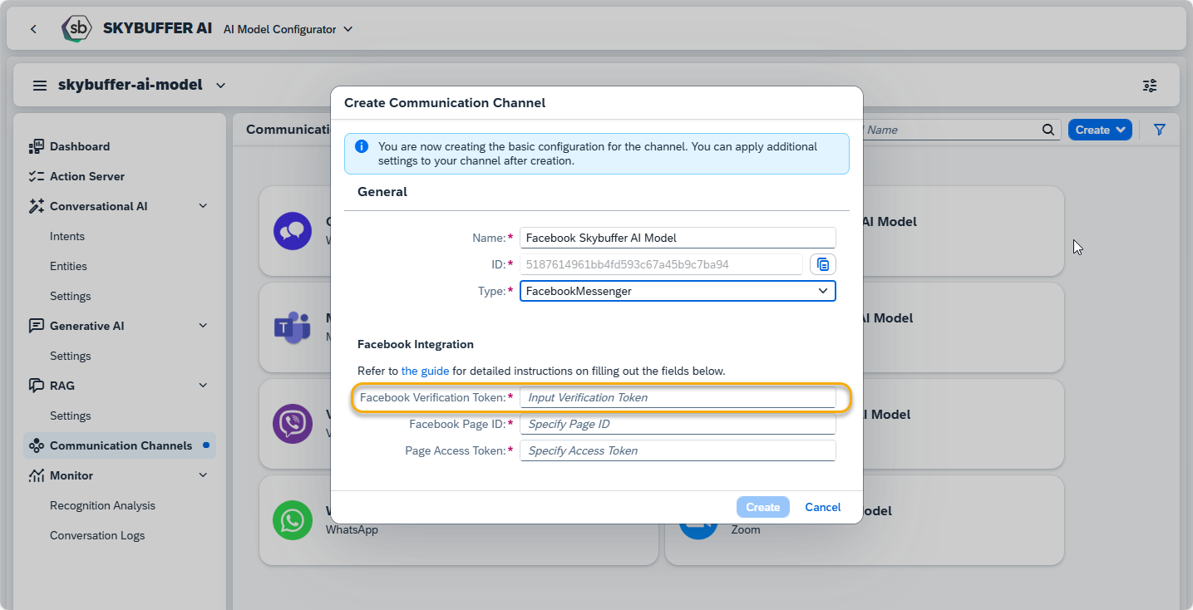This screenshot has height=610, width=1193.
Task: Click the Name input field
Action: click(x=678, y=238)
